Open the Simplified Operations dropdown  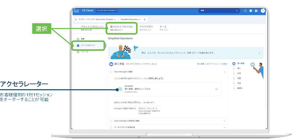pos(131,20)
